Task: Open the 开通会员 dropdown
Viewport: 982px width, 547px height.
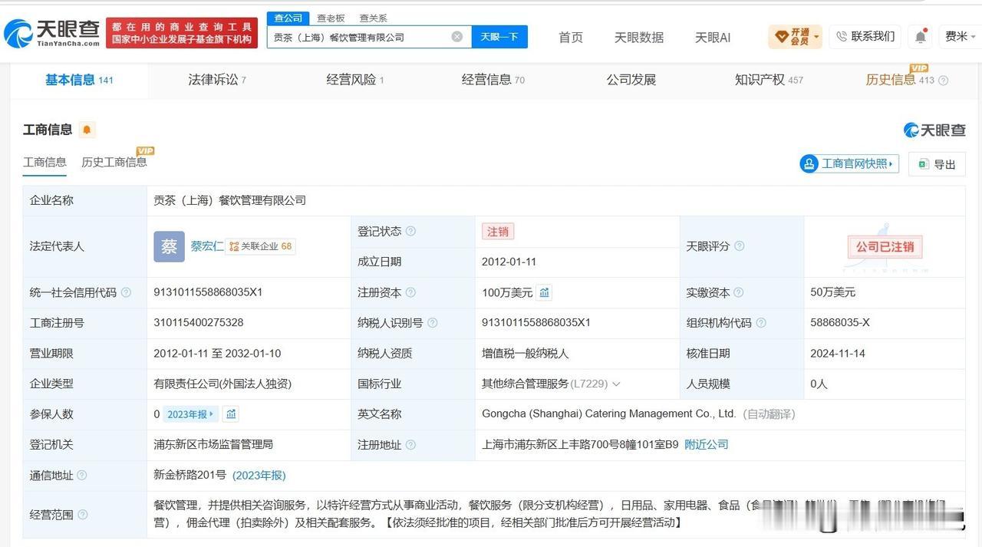Action: [x=795, y=36]
